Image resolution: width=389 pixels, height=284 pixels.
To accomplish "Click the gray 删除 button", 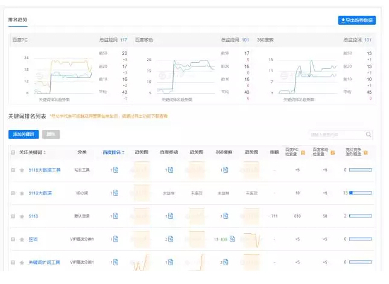I will pyautogui.click(x=52, y=134).
